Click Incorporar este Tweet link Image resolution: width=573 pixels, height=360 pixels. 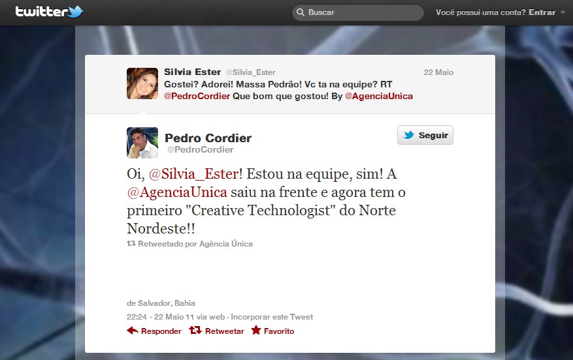pos(272,317)
